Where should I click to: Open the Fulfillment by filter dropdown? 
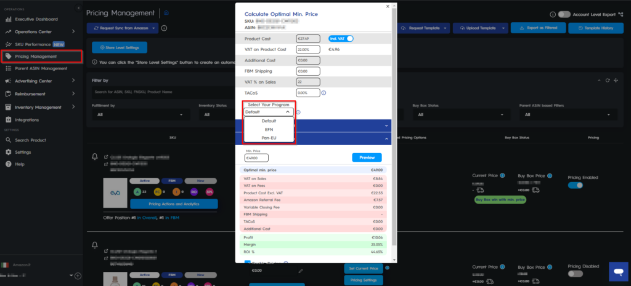[x=141, y=114]
